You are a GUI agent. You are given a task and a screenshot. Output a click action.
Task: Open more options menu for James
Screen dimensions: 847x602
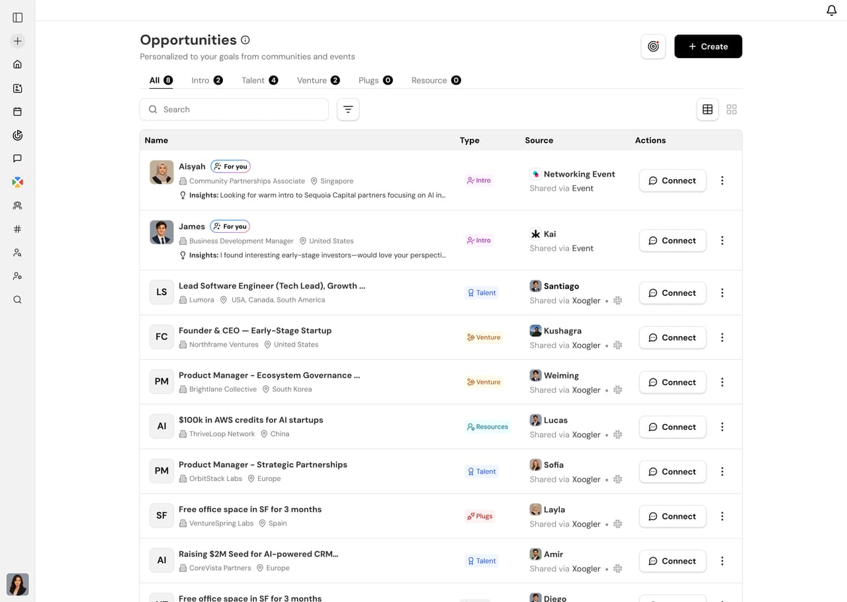722,241
